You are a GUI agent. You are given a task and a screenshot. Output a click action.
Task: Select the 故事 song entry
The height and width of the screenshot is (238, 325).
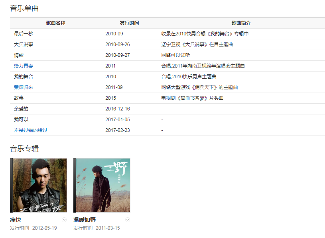(19, 98)
